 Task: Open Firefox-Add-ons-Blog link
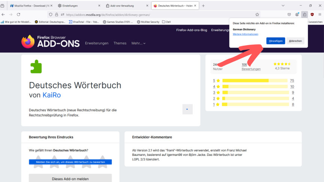[x=192, y=30]
